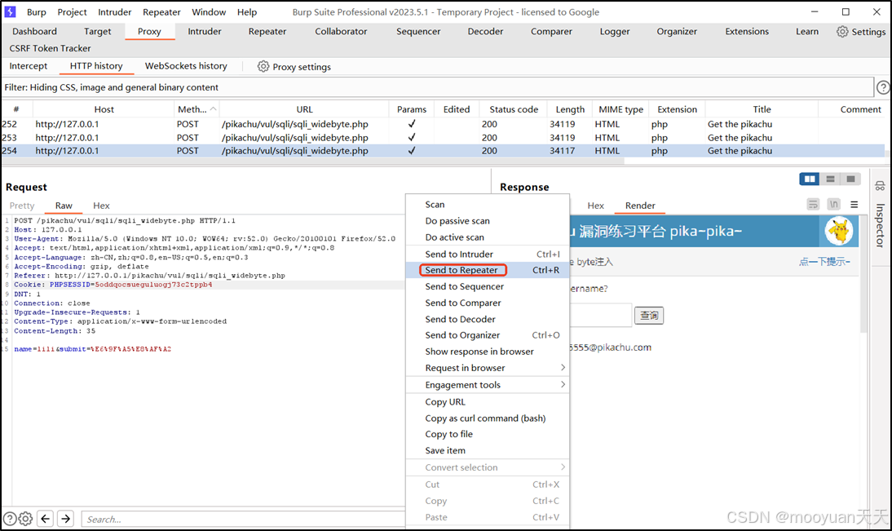Switch to Sequencer tab
The width and height of the screenshot is (892, 531).
coord(418,31)
